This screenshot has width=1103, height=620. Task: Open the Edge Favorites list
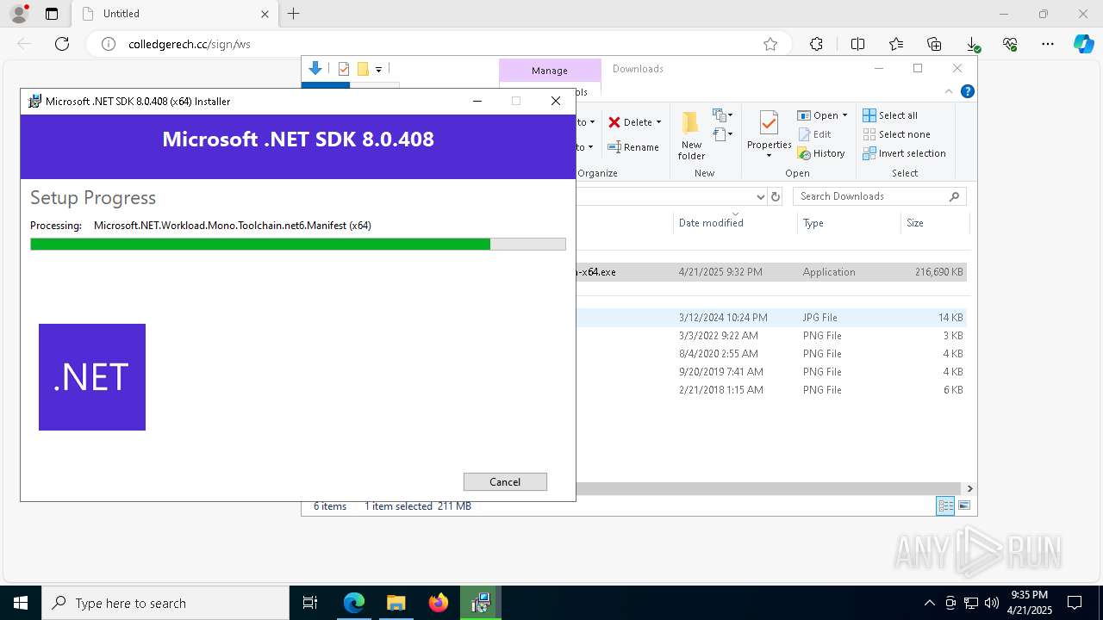coord(896,44)
